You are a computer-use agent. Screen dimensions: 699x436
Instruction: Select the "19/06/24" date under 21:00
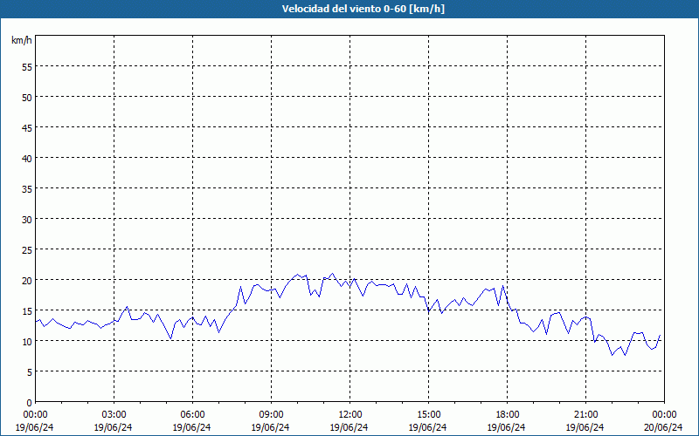(585, 427)
